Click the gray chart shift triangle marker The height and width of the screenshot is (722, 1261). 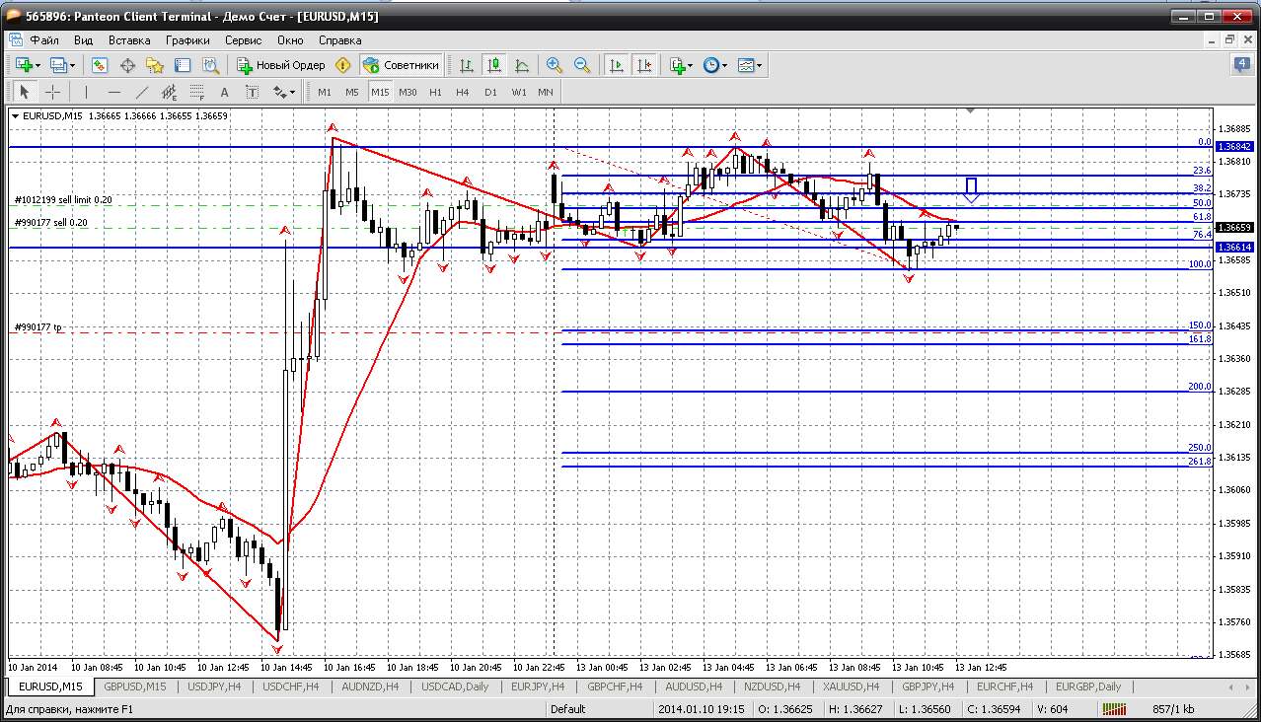(971, 111)
